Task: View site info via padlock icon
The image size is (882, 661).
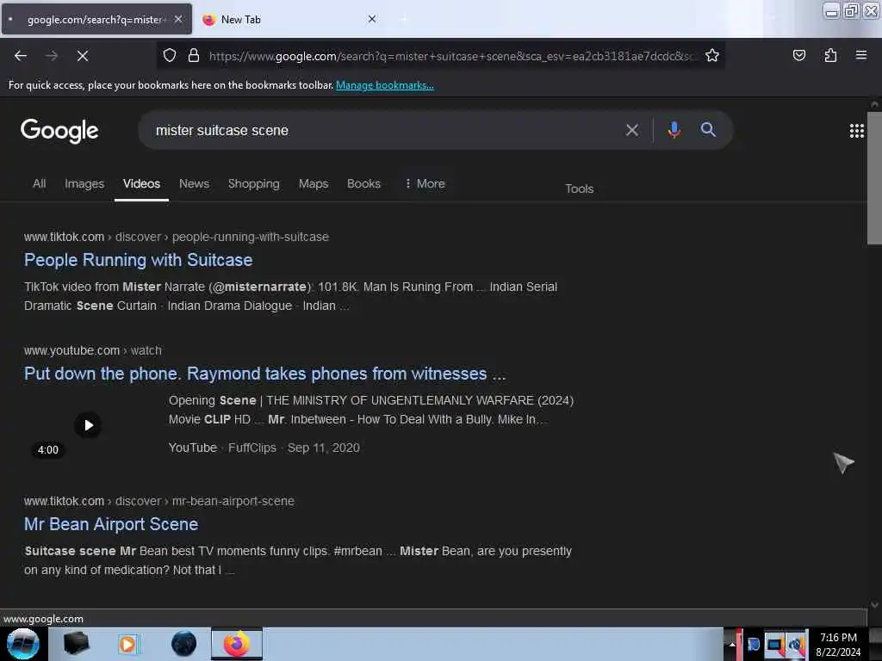Action: click(194, 55)
